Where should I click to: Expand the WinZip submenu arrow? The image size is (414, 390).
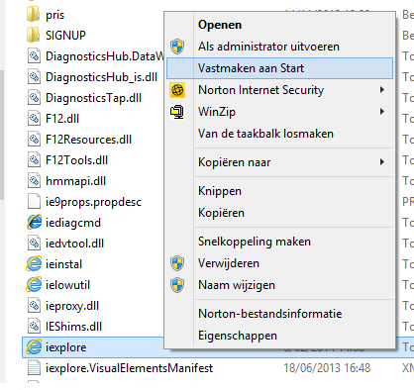tap(382, 112)
